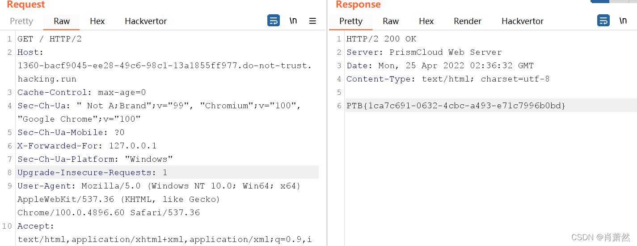Click the X-Forwarded-For: 127.0.0.1 line

pos(87,146)
